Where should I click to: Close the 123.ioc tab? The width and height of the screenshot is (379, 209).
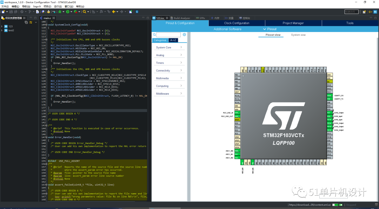pyautogui.click(x=167, y=18)
